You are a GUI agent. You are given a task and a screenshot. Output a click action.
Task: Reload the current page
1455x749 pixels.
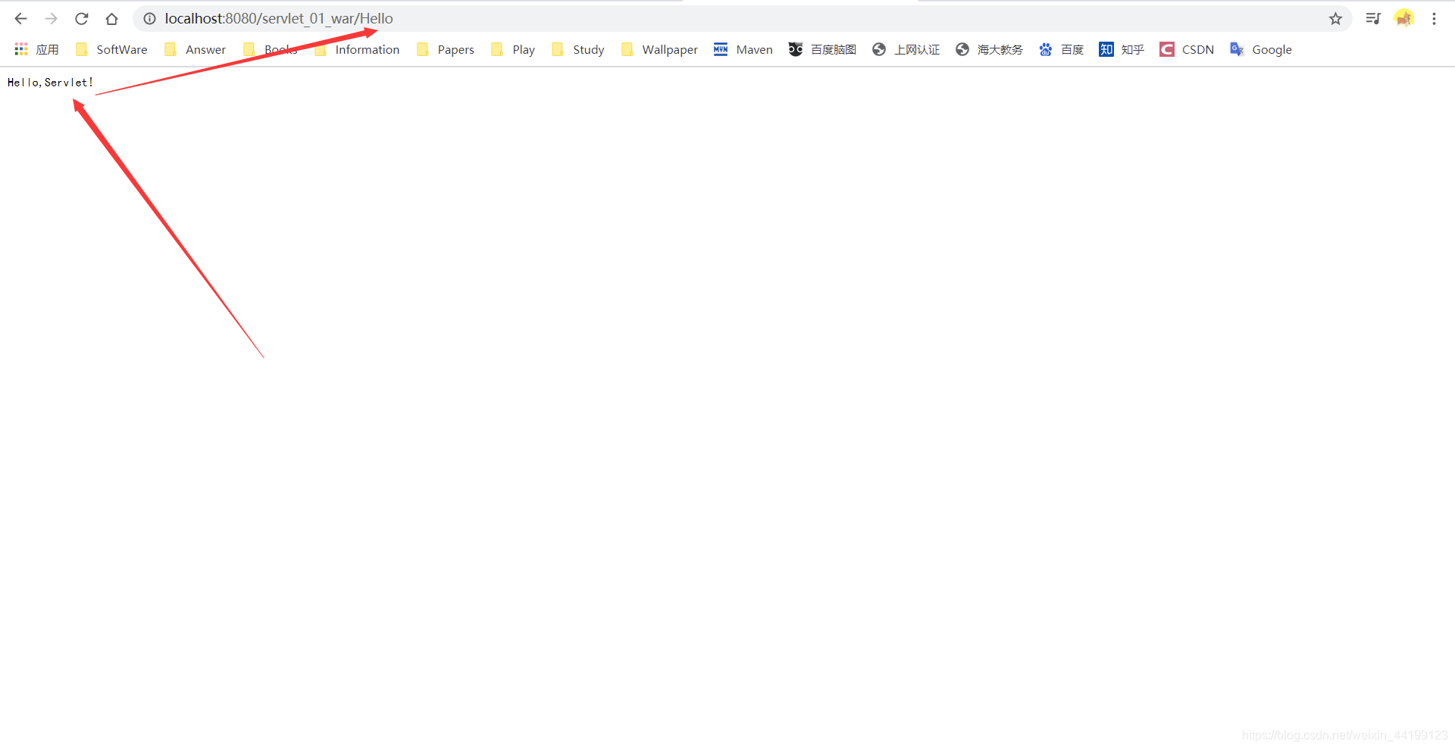[82, 19]
